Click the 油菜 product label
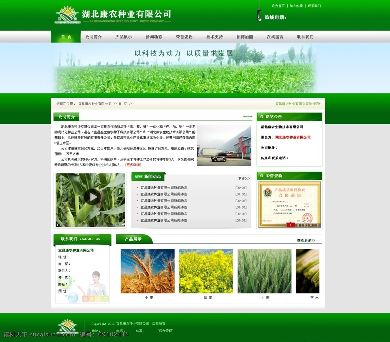 point(208,297)
